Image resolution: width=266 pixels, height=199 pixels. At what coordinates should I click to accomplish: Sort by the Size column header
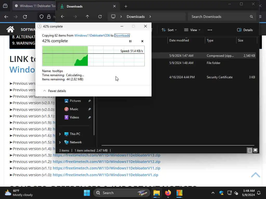tap(247, 40)
